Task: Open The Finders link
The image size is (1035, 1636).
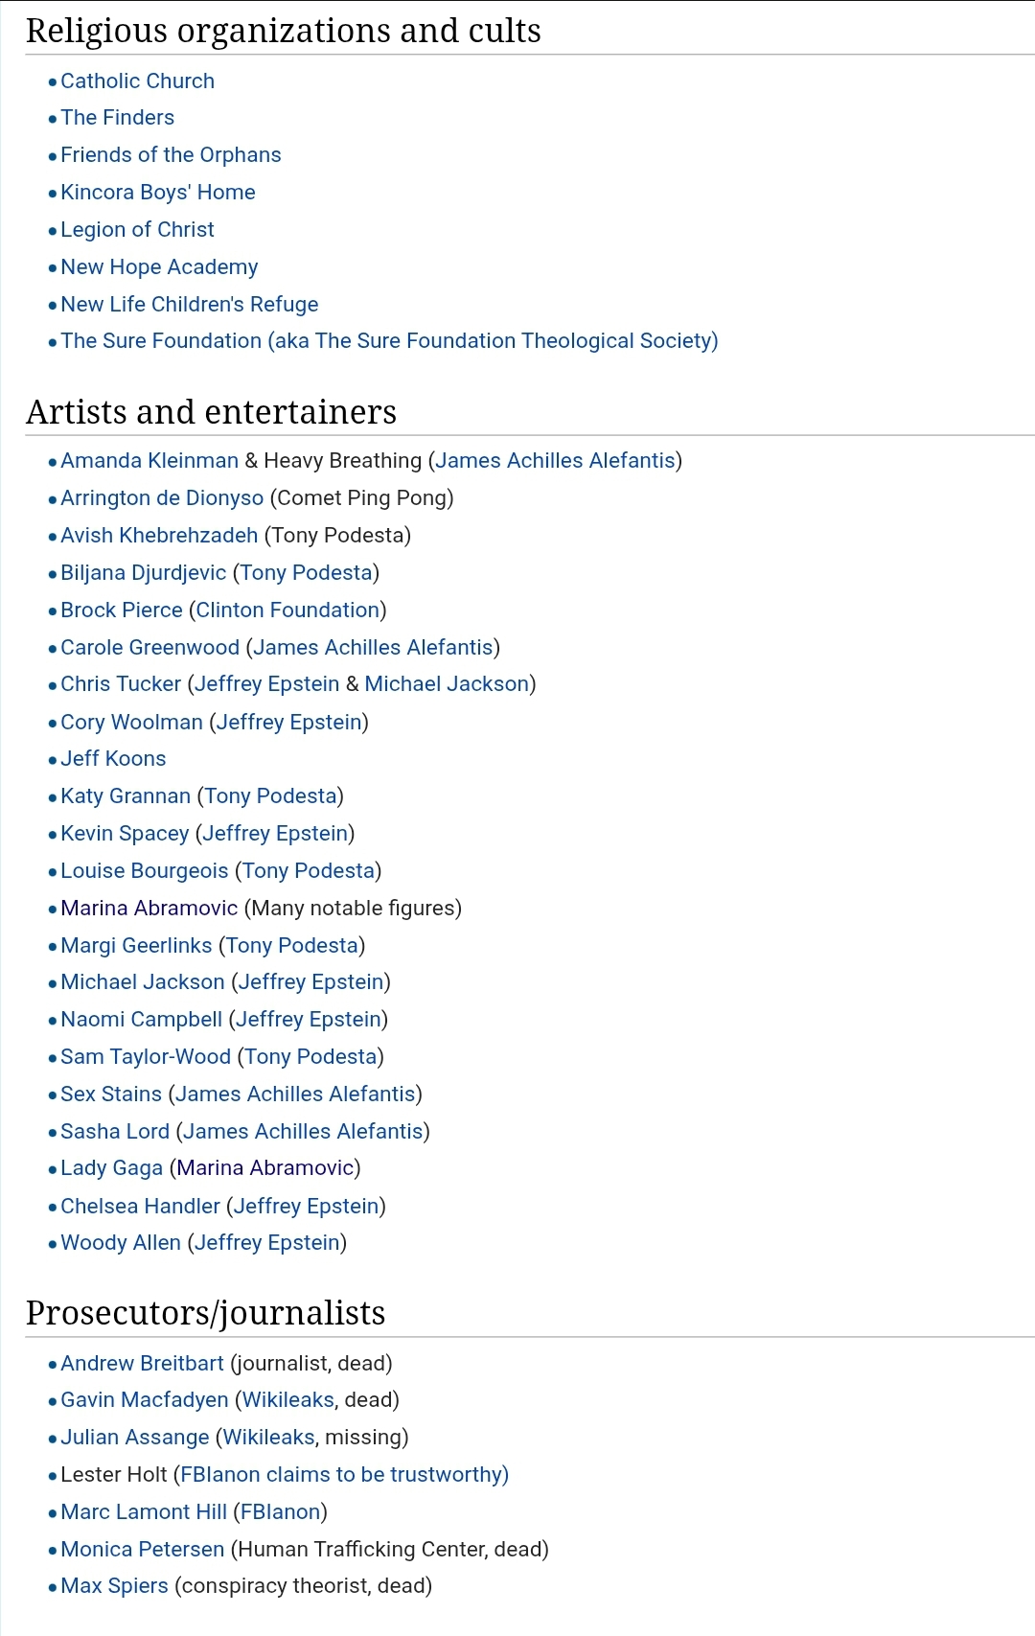Action: pyautogui.click(x=117, y=118)
